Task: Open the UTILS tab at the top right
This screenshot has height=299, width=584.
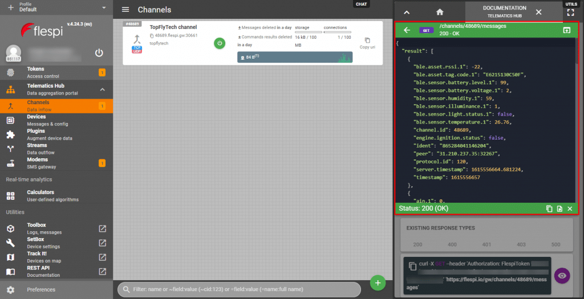Action: pyautogui.click(x=571, y=4)
